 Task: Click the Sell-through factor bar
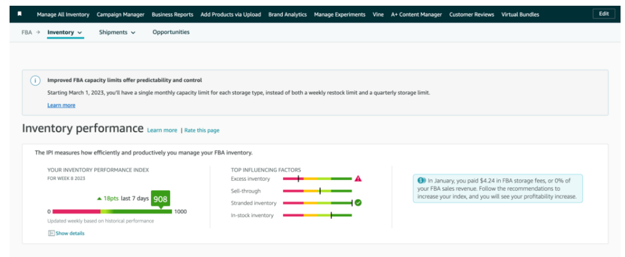point(317,191)
